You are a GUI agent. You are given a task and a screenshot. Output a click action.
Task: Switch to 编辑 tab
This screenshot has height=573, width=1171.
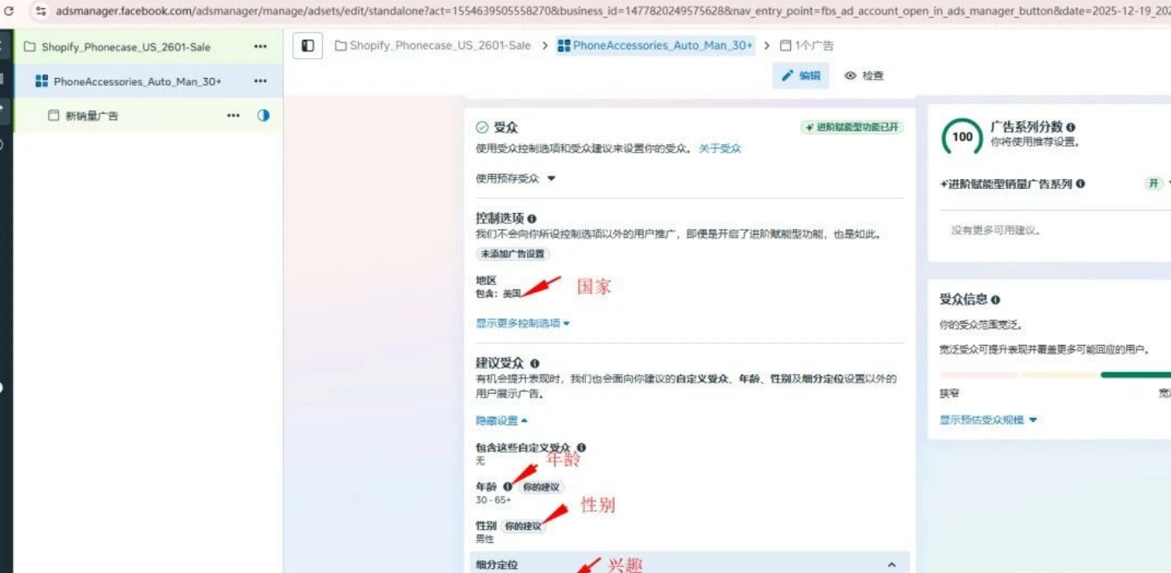[800, 75]
